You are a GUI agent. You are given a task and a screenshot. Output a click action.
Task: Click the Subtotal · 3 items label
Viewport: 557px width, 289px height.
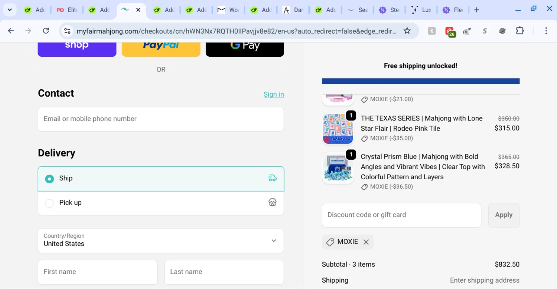click(348, 265)
